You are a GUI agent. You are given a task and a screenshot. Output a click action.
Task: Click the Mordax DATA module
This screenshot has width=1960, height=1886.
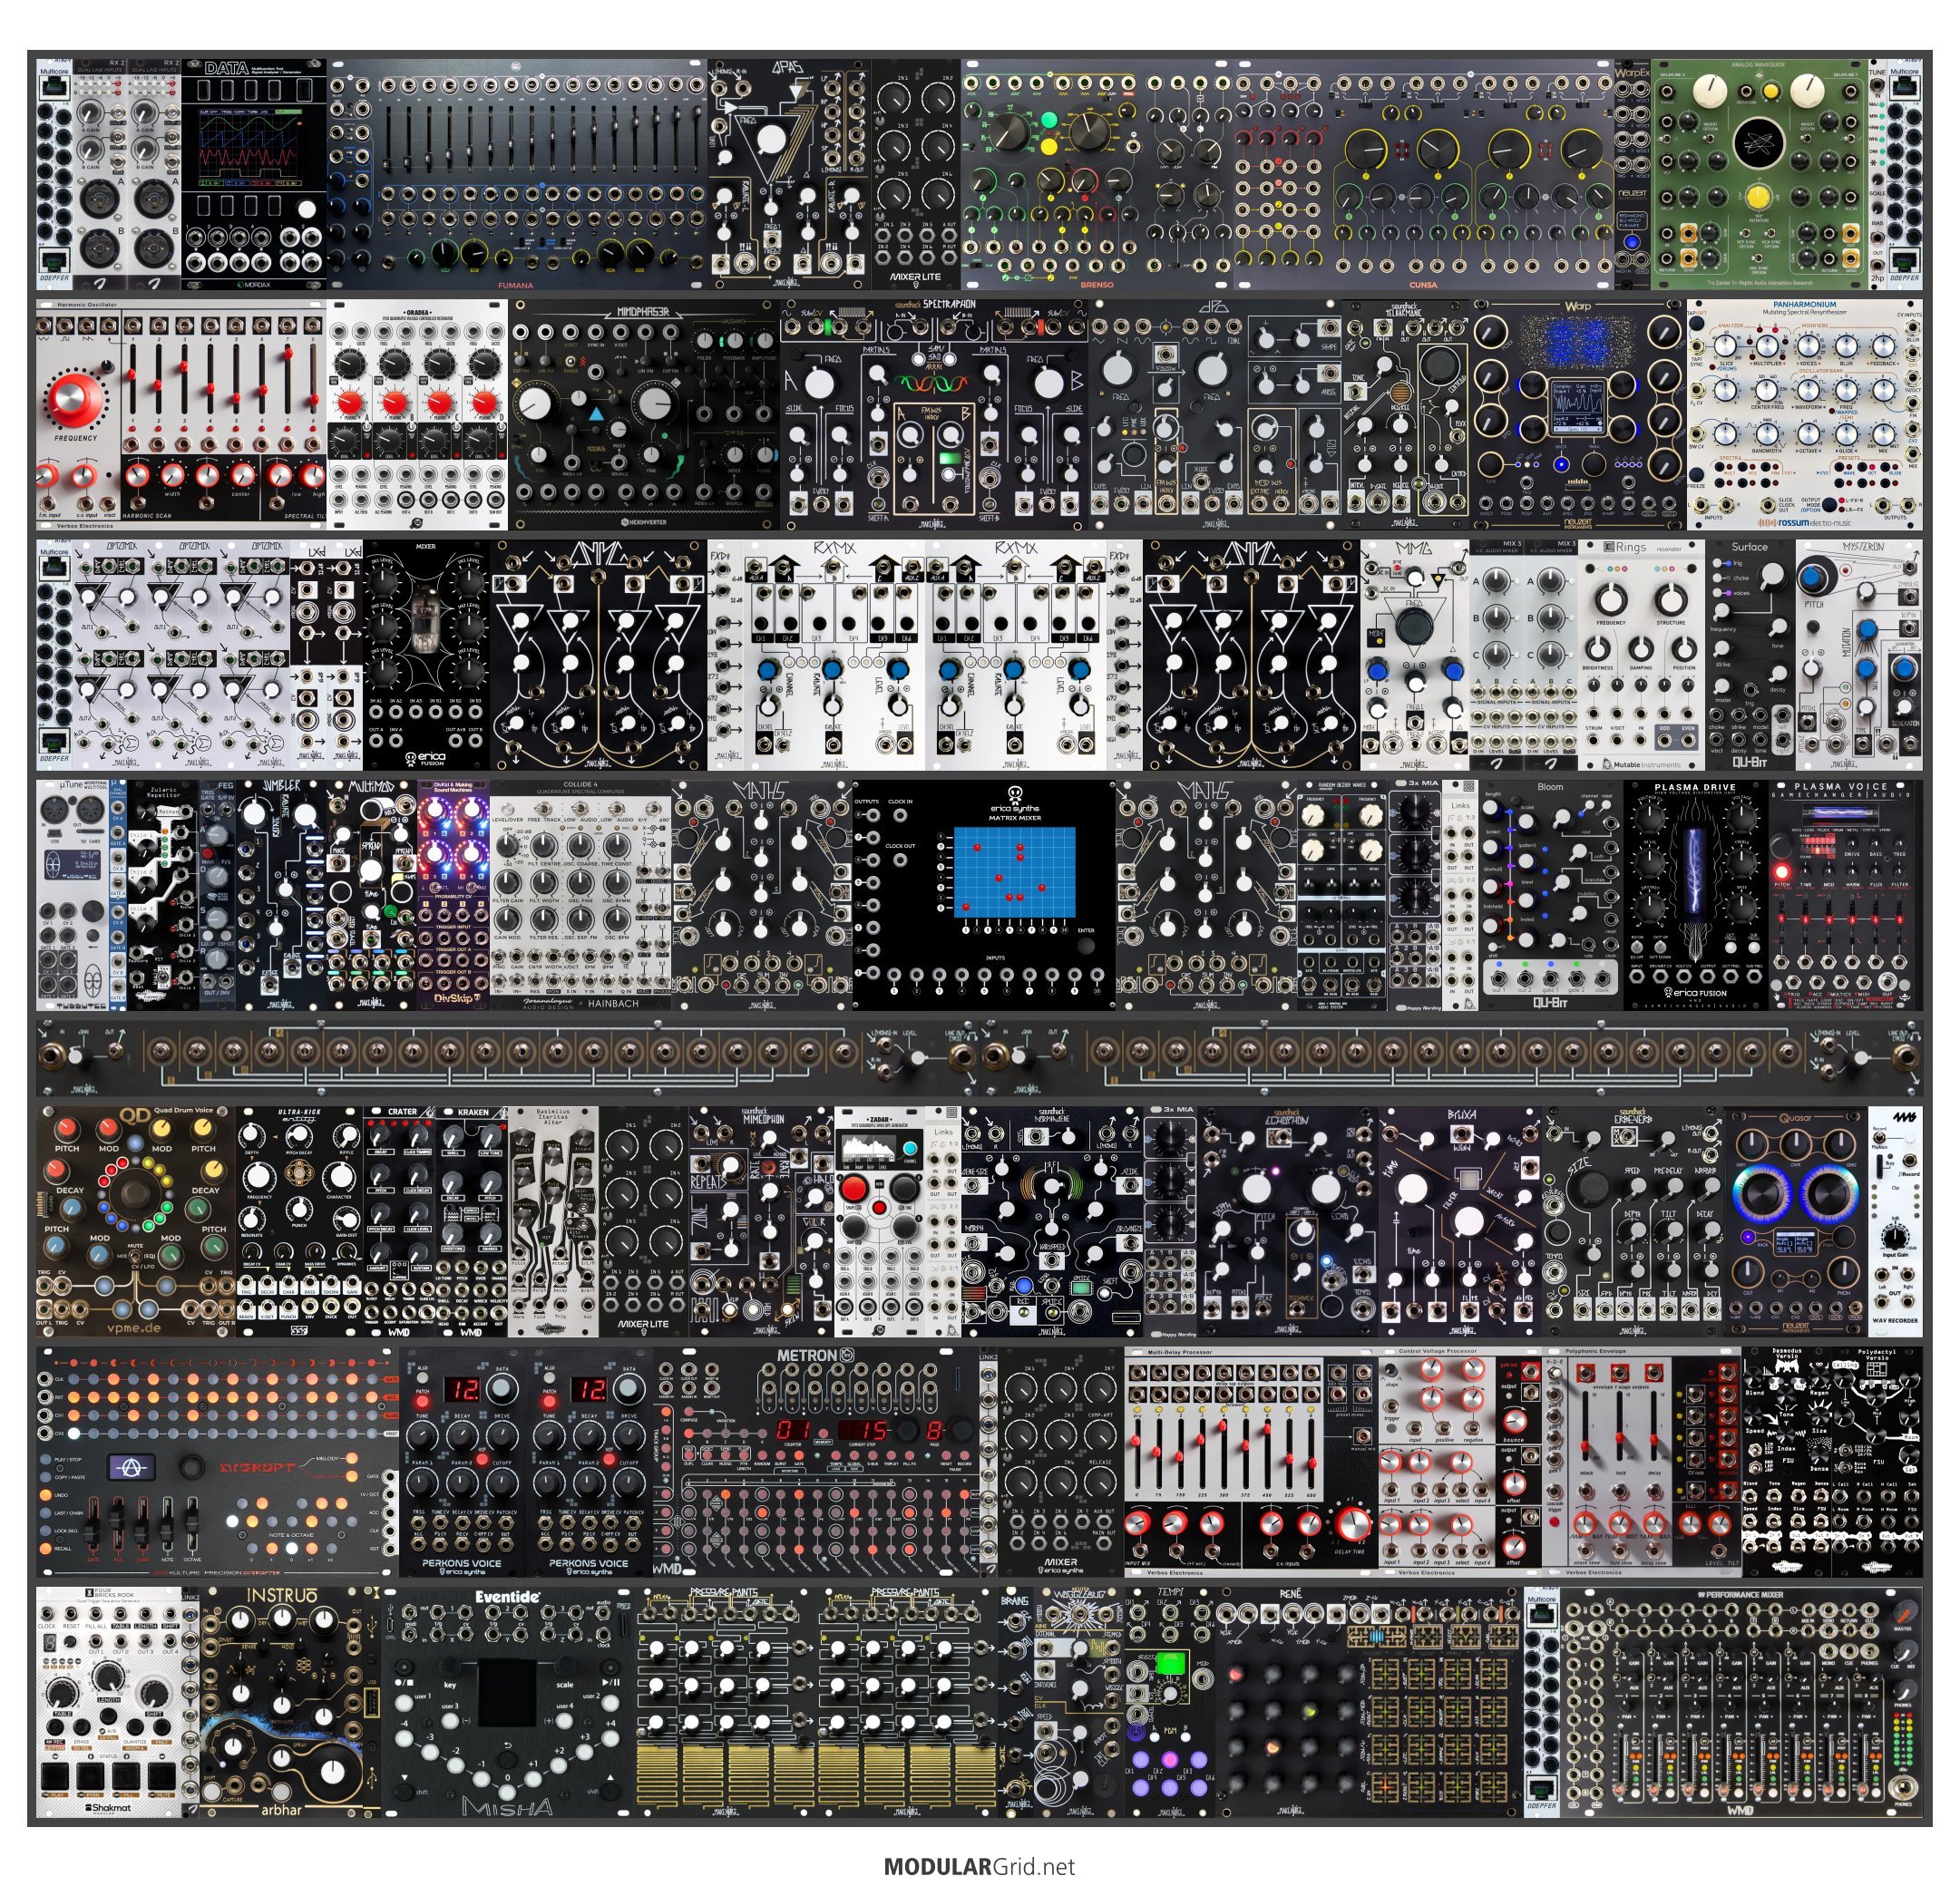[254, 174]
